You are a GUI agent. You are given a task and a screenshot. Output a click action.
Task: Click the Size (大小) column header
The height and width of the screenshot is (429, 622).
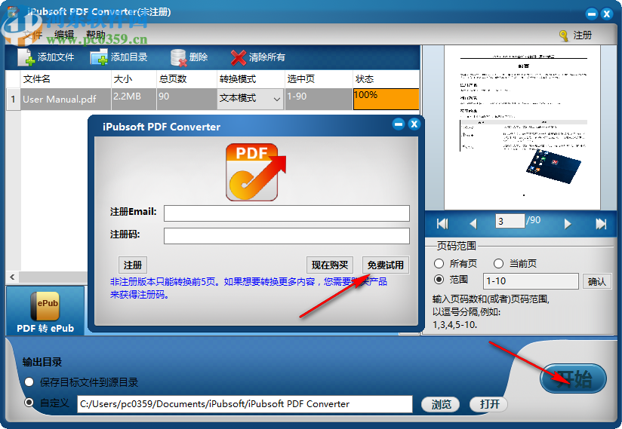(x=134, y=79)
